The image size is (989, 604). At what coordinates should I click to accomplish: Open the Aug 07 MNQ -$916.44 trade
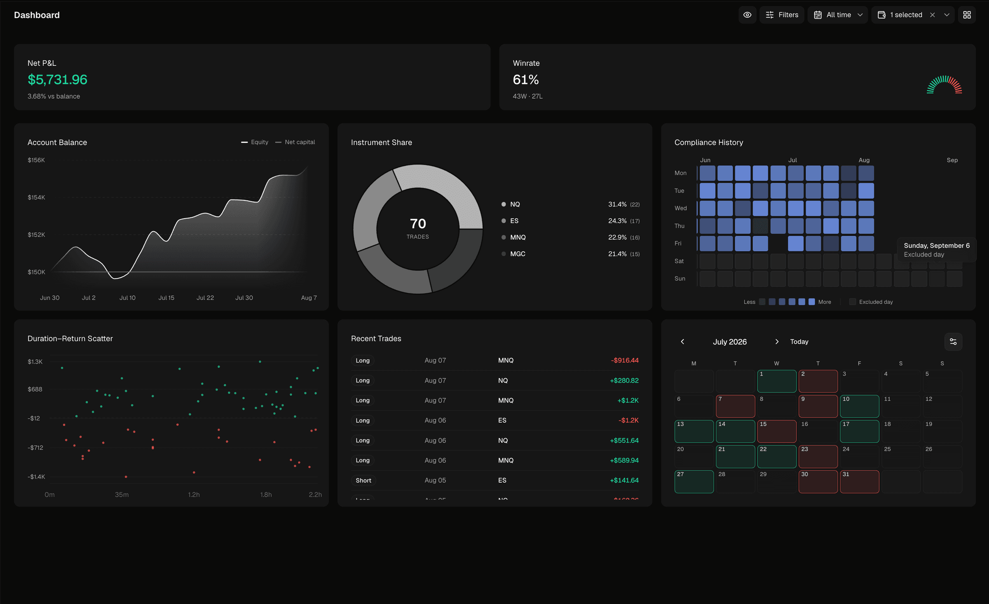tap(495, 360)
